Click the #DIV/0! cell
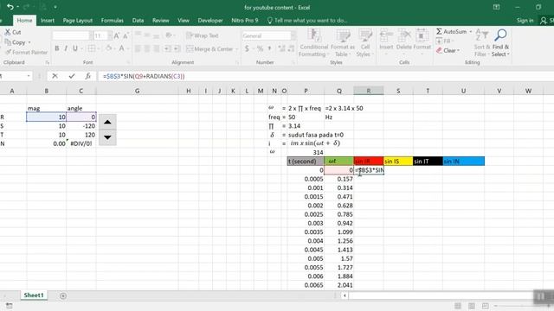Image resolution: width=554 pixels, height=311 pixels. (x=81, y=143)
